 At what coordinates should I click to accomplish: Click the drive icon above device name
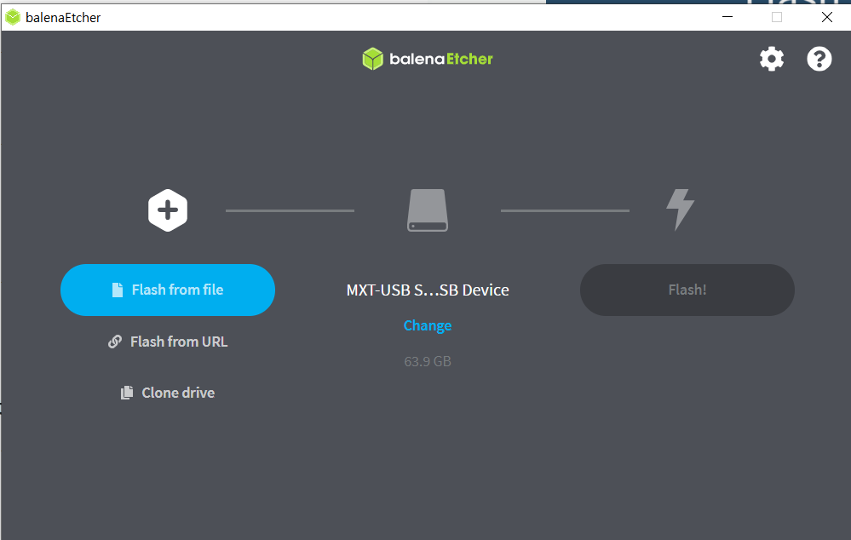pyautogui.click(x=428, y=210)
